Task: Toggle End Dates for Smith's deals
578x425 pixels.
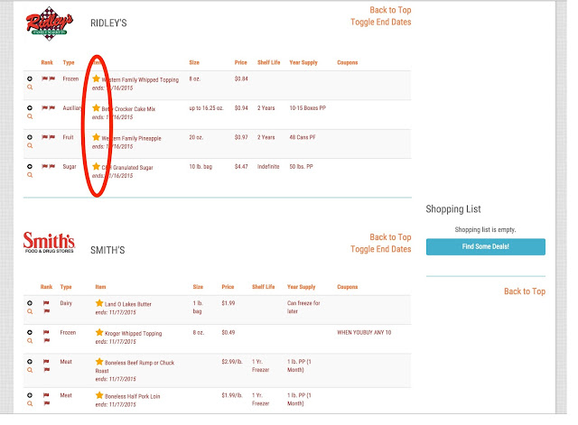Action: [381, 249]
